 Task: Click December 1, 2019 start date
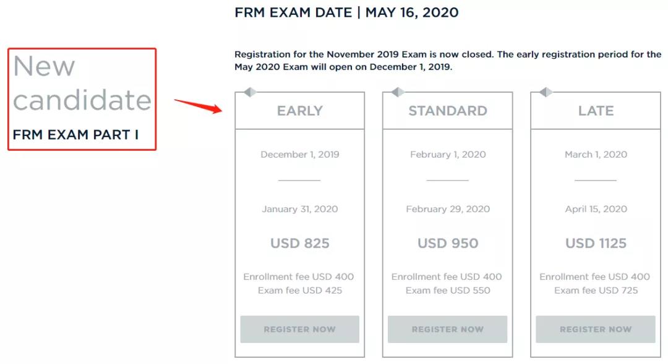(300, 154)
